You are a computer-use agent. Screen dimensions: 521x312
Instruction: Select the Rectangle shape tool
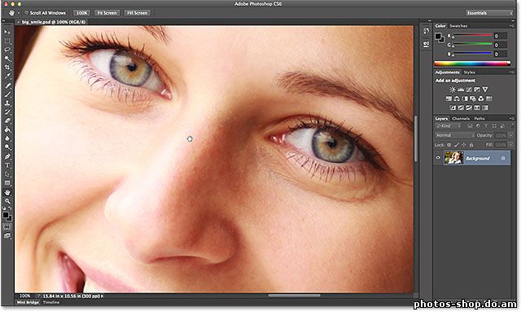(7, 183)
